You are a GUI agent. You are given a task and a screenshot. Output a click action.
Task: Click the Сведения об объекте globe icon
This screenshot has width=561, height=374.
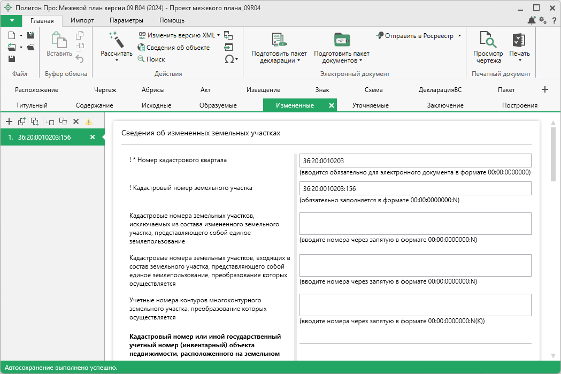pyautogui.click(x=142, y=48)
